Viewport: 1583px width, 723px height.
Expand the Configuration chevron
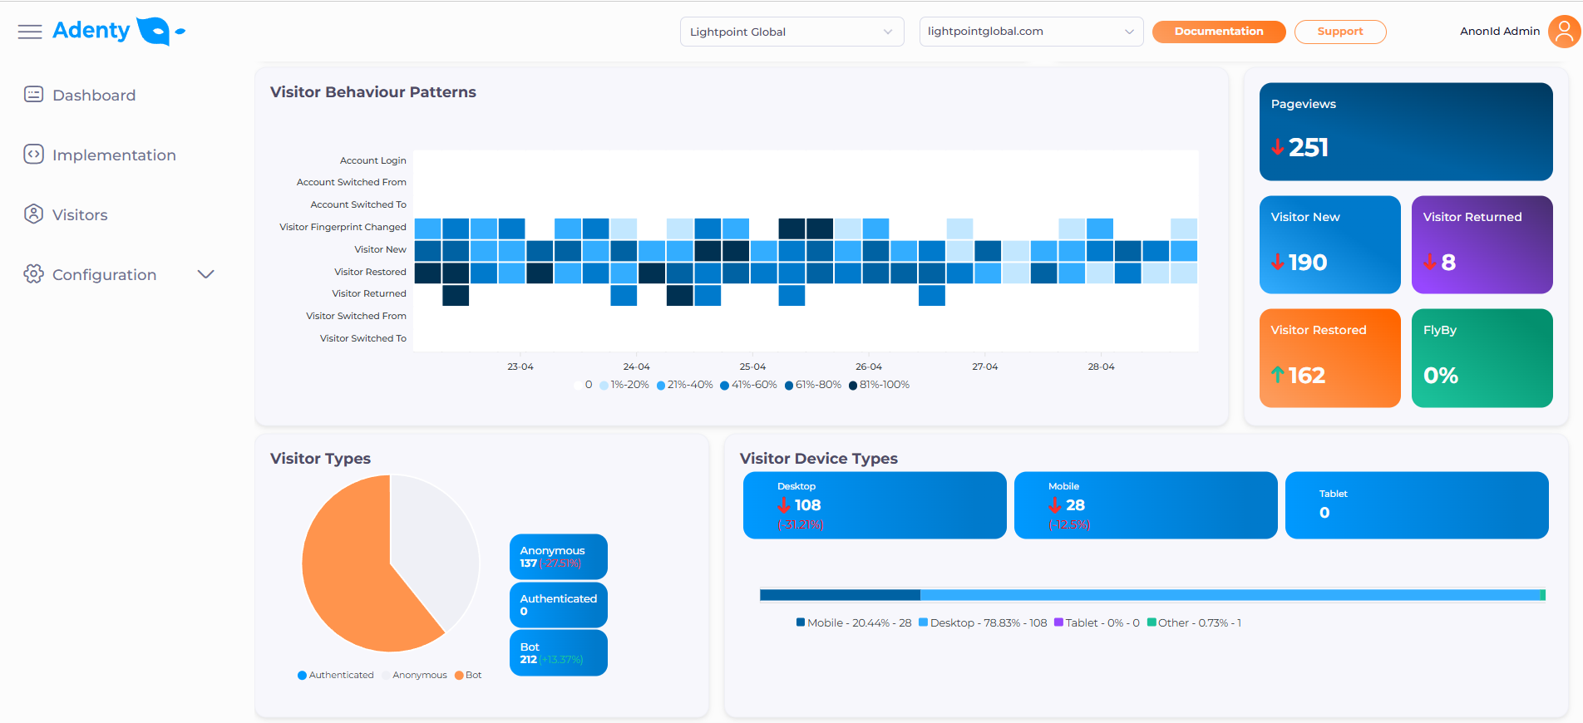click(206, 274)
